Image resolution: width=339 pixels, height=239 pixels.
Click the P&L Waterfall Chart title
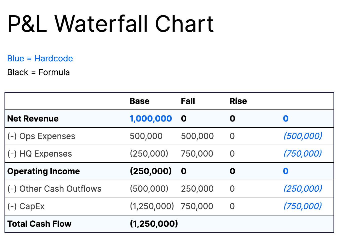click(x=110, y=24)
